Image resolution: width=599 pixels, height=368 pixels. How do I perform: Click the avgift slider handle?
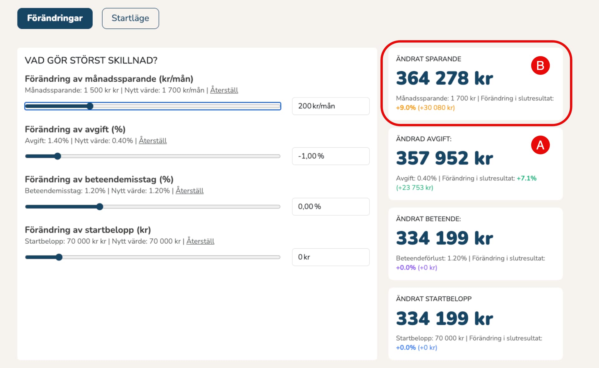coord(57,156)
